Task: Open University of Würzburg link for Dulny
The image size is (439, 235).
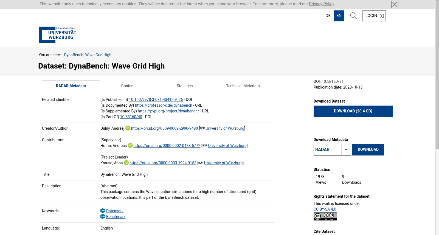Action: click(225, 128)
